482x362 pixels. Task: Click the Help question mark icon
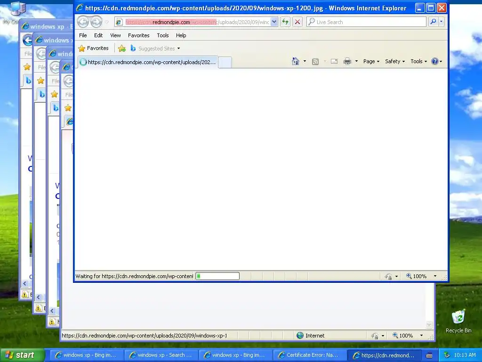(434, 61)
